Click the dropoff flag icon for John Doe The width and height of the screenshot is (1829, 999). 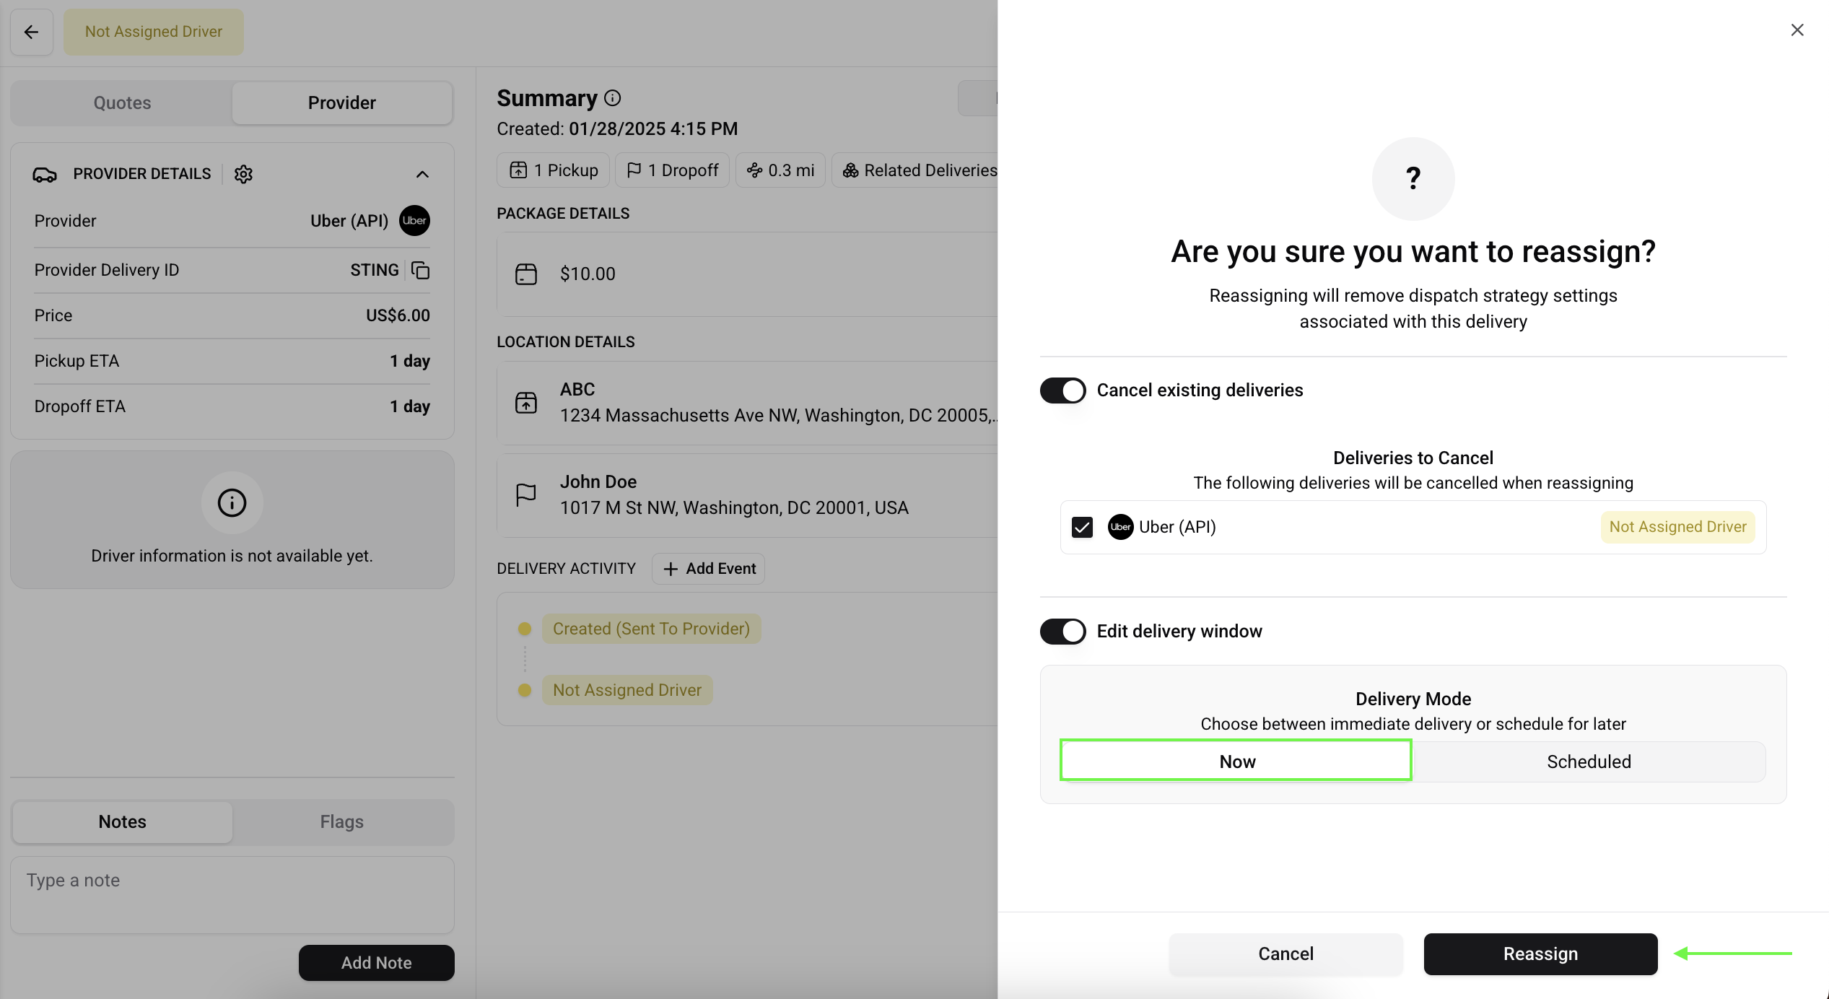click(x=526, y=494)
